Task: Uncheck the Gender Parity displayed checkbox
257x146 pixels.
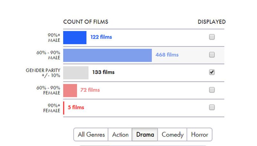Action: [212, 72]
